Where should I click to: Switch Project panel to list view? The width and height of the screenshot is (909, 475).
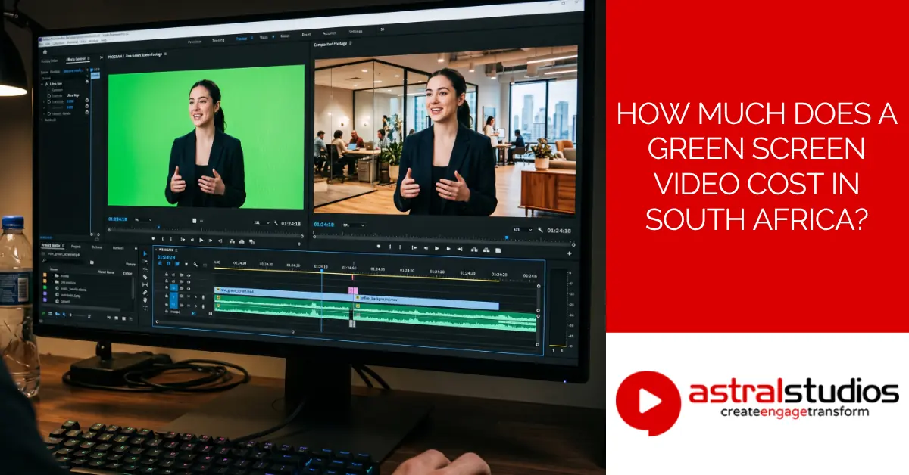51,314
